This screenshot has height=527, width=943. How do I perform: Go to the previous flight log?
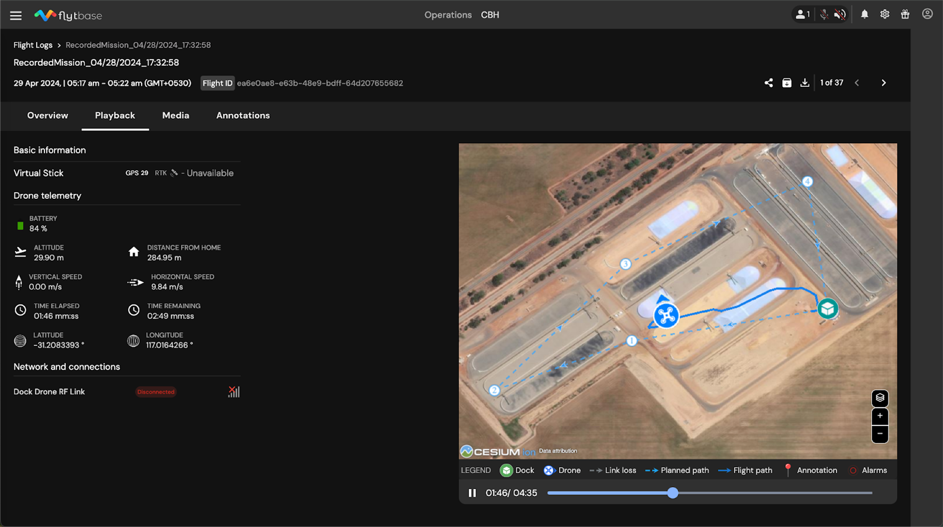tap(857, 83)
